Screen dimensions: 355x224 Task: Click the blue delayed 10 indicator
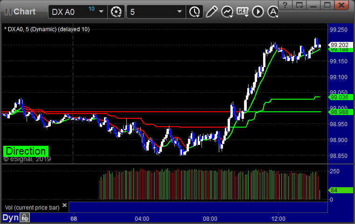coord(91,9)
